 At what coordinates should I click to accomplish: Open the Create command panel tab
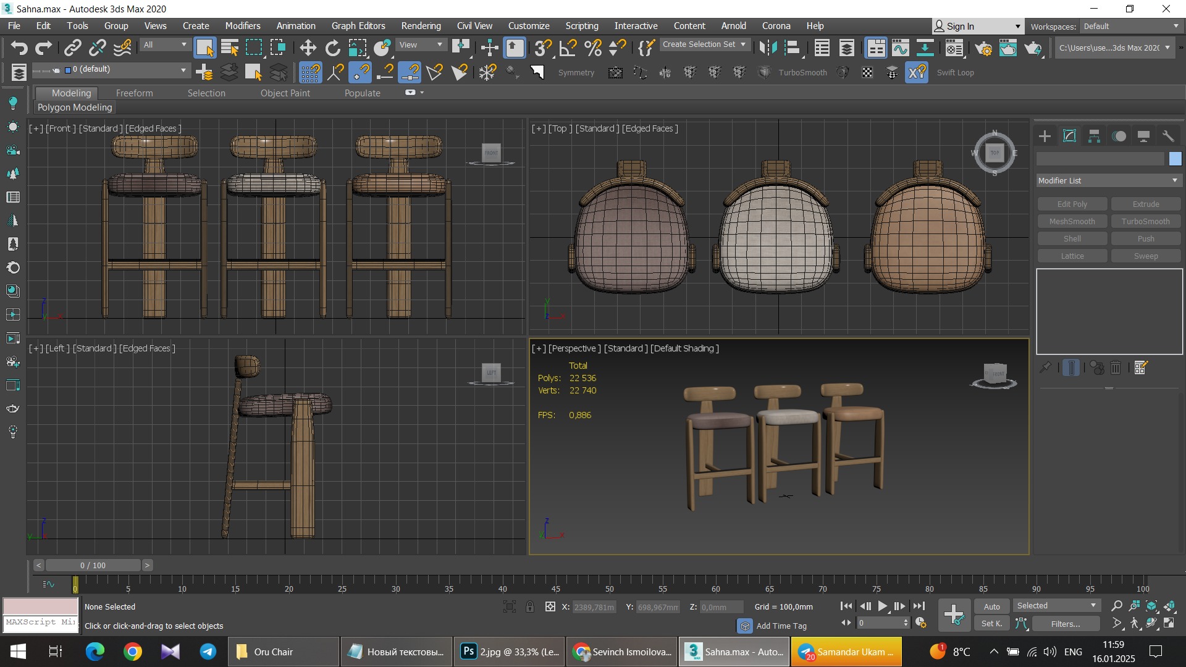click(x=1045, y=136)
